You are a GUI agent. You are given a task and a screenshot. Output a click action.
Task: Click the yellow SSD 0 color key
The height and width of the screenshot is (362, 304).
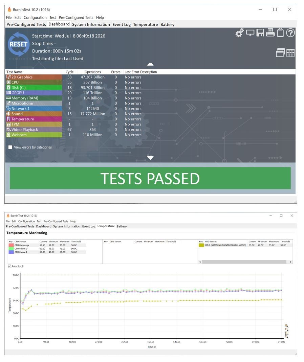point(201,245)
